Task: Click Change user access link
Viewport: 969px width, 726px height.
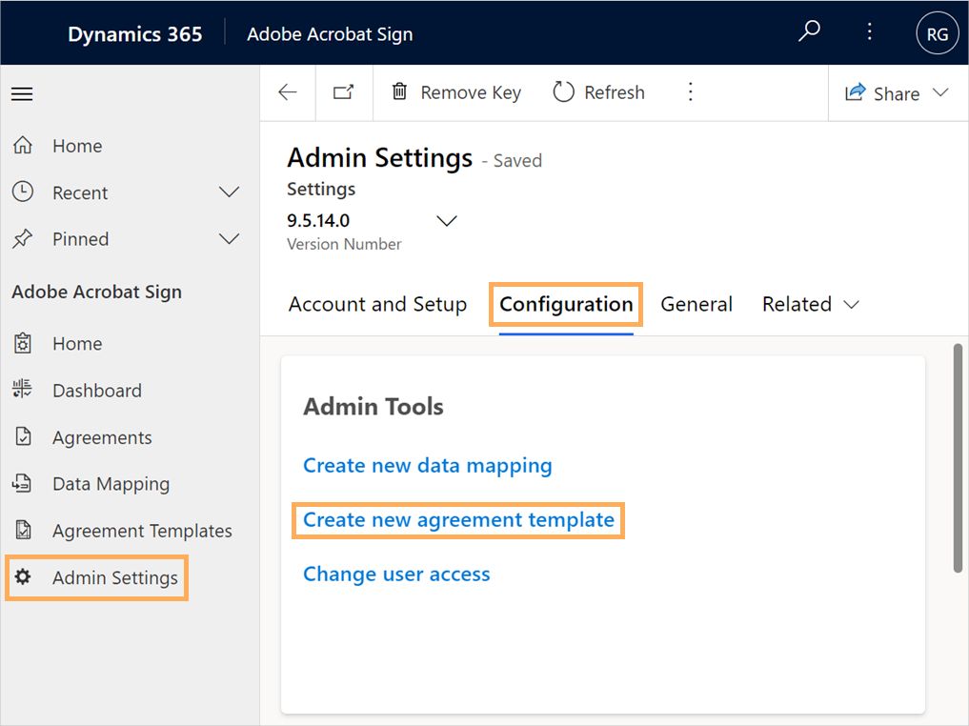Action: coord(396,574)
